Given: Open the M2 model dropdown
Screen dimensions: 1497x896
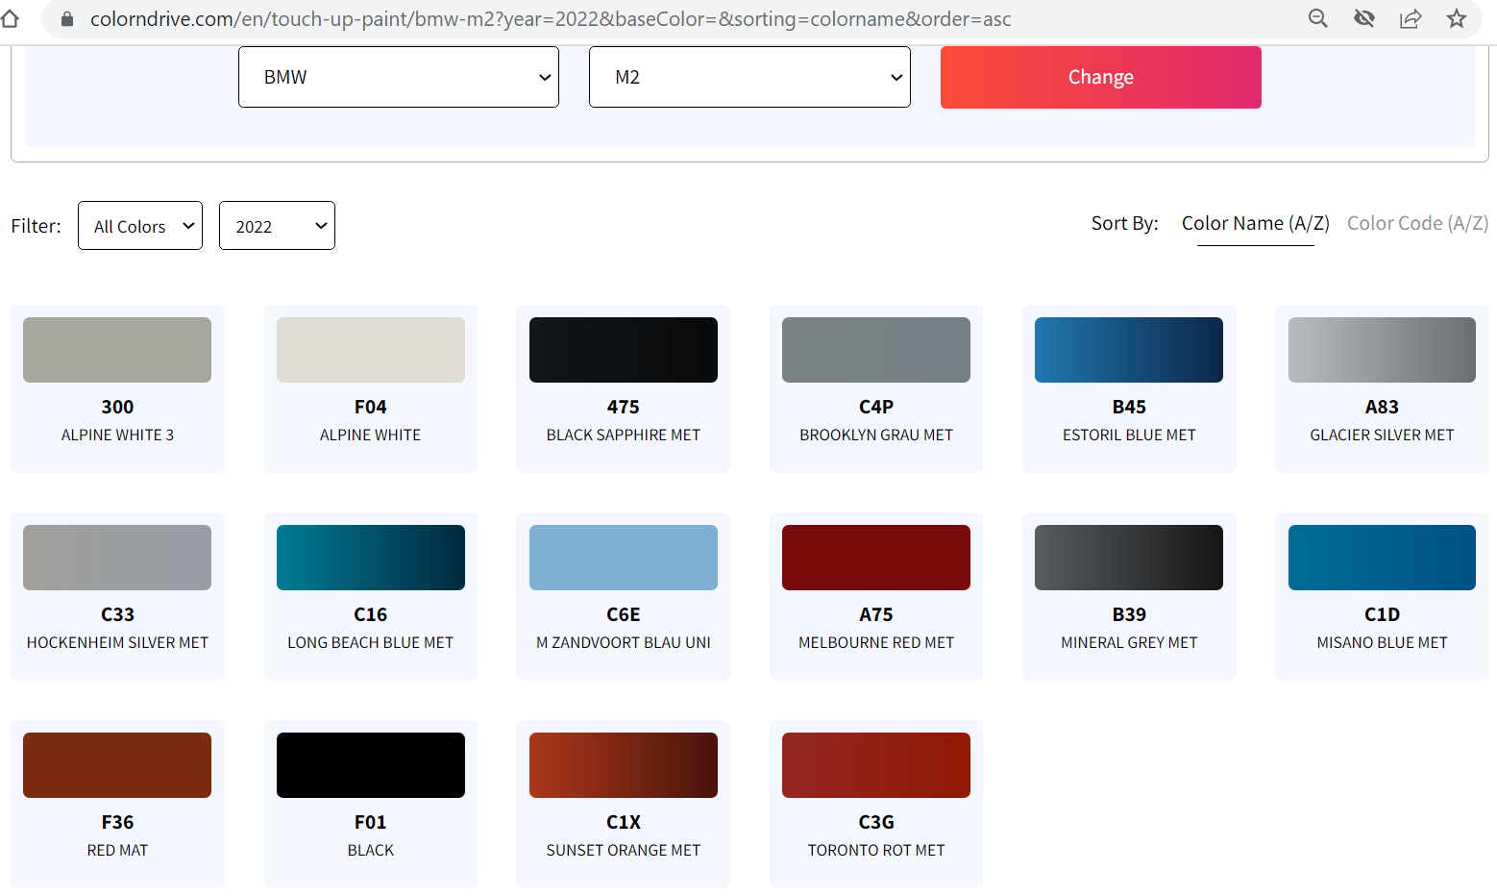Looking at the screenshot, I should point(749,77).
